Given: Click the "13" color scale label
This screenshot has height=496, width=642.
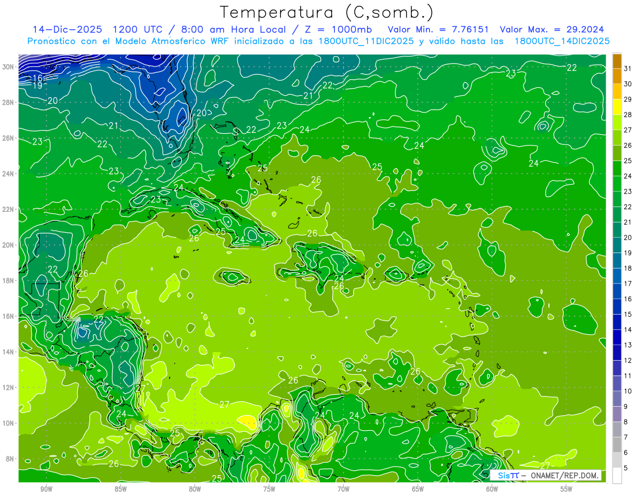Looking at the screenshot, I should pyautogui.click(x=628, y=345).
